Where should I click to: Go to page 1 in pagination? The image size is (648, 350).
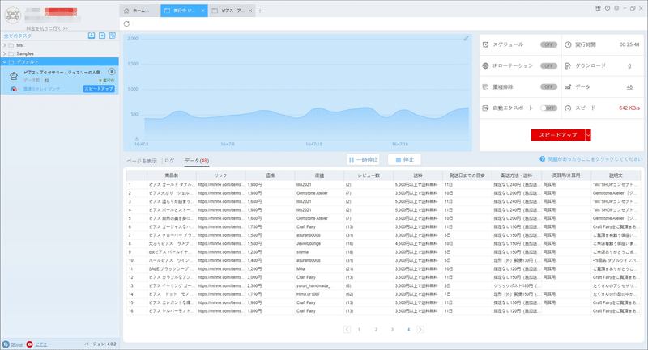[359, 329]
